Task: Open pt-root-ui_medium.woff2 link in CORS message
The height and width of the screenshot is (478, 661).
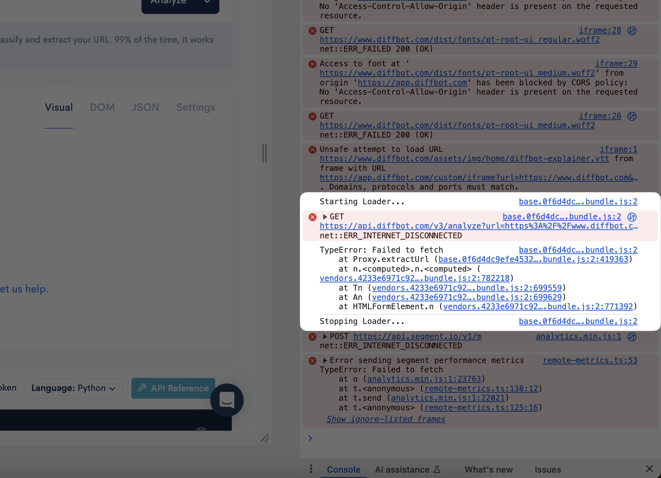Action: tap(457, 73)
